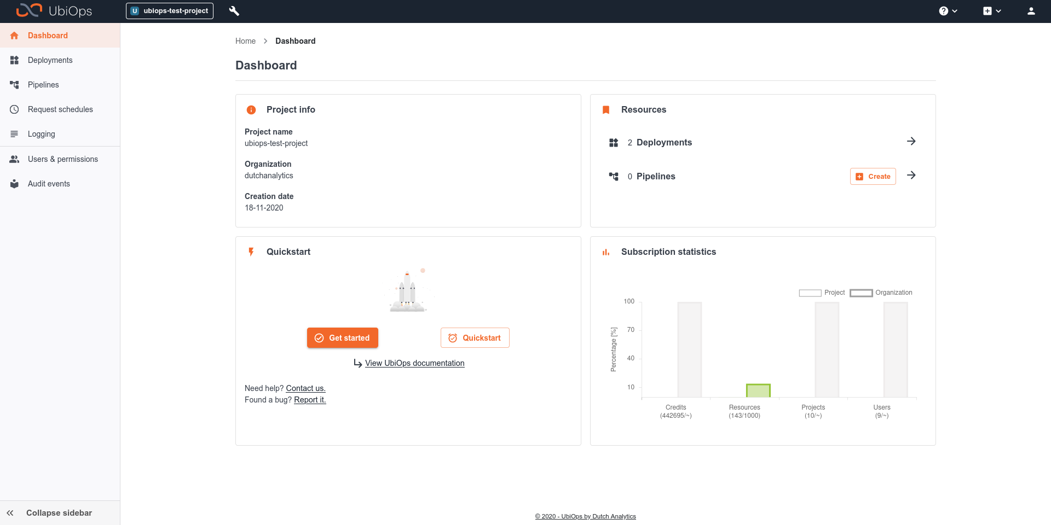The width and height of the screenshot is (1051, 525).
Task: Click the Get started button
Action: [343, 338]
